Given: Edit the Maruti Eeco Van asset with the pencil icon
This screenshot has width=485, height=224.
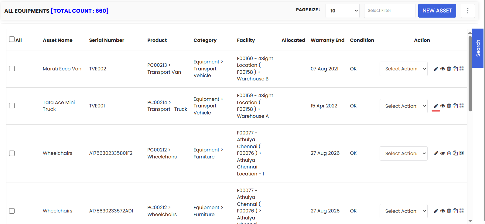Looking at the screenshot, I should (x=436, y=69).
